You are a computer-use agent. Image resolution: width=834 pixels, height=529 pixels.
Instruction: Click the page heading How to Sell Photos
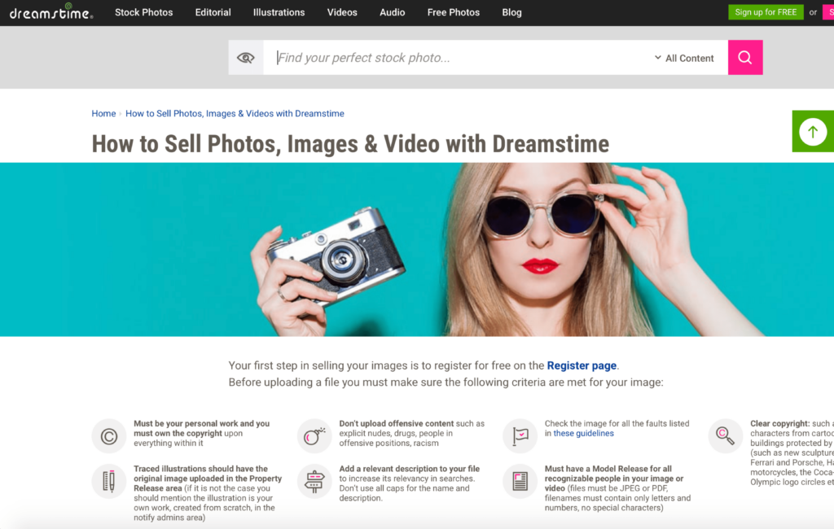coord(350,144)
